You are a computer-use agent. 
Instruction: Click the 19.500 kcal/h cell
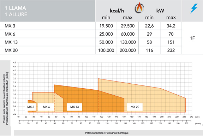pos(106,26)
